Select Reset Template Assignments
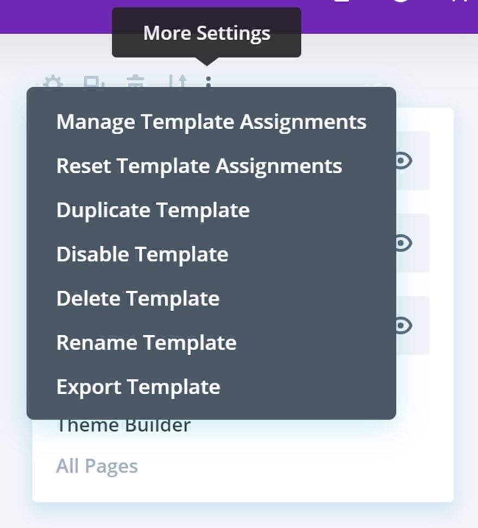478x528 pixels. [x=199, y=166]
